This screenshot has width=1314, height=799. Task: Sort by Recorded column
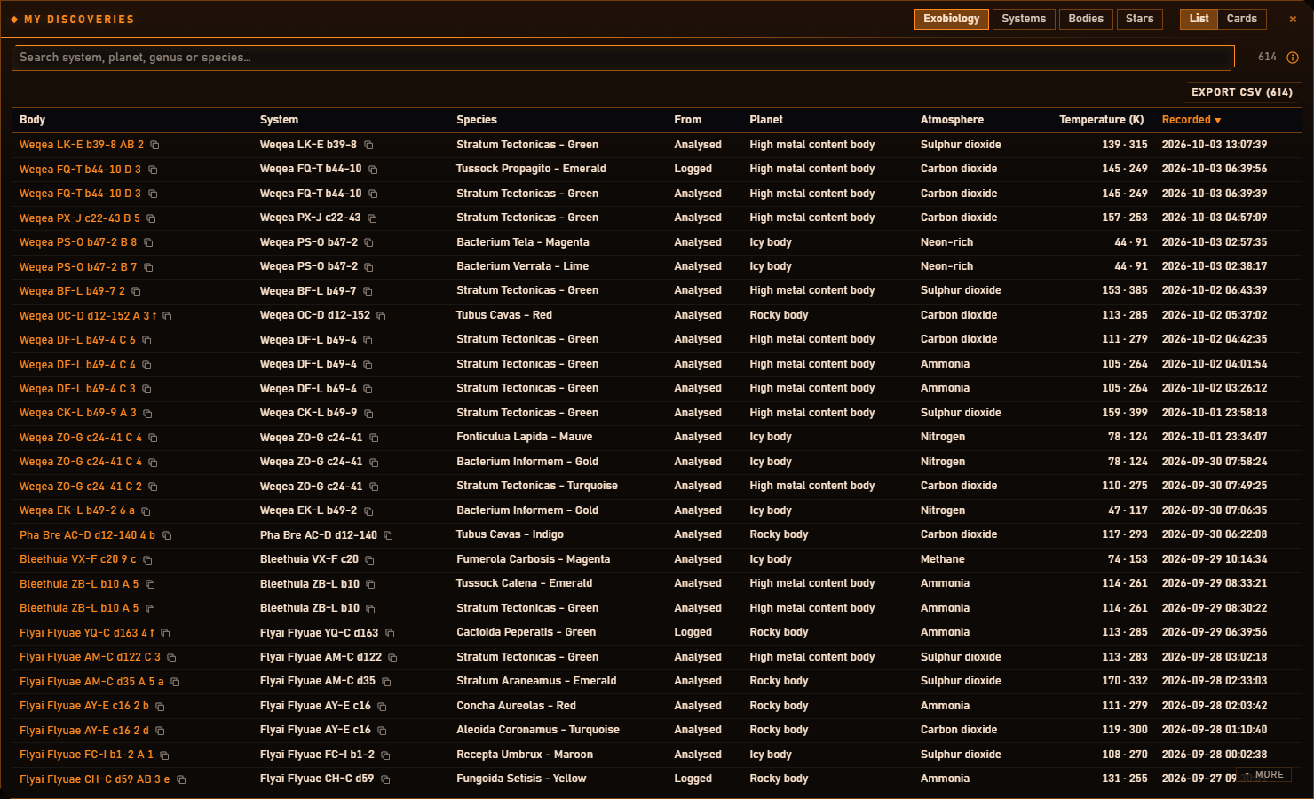click(x=1191, y=120)
